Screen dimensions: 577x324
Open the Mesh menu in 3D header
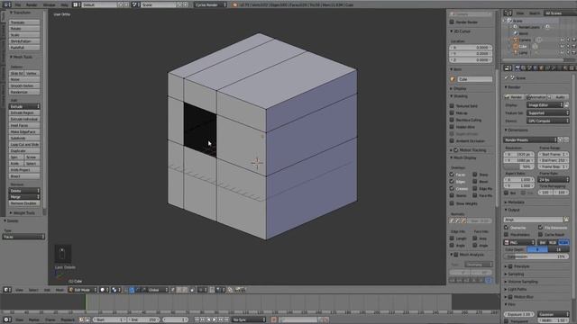(60, 290)
